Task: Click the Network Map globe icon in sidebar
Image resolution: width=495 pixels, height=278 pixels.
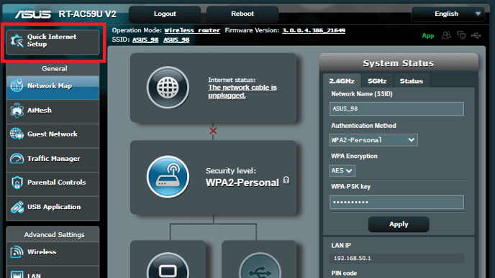Action: tap(17, 85)
